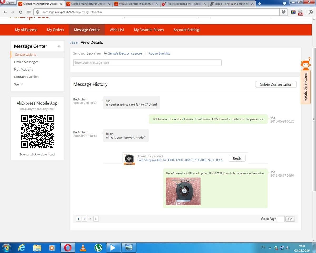The image size is (316, 253).
Task: Click the next page arrow in pagination
Action: (x=96, y=219)
